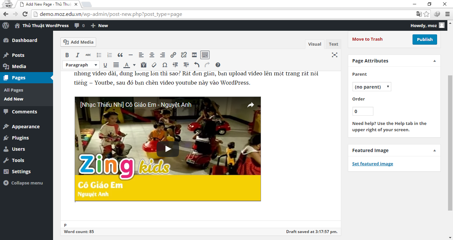Collapse the Featured Image panel
The width and height of the screenshot is (453, 240).
click(434, 150)
